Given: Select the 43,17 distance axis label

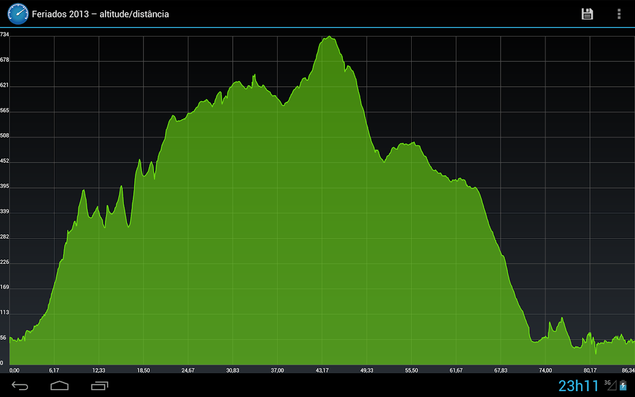Looking at the screenshot, I should pos(322,370).
